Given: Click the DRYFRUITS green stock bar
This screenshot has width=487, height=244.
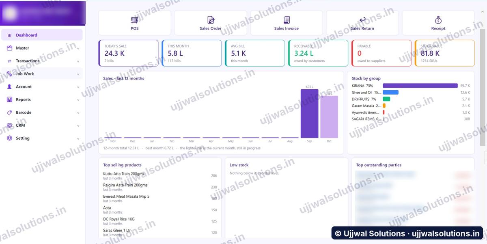Looking at the screenshot, I should point(386,99).
